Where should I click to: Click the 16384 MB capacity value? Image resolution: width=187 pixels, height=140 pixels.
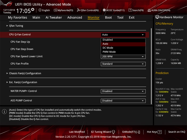[176, 63]
